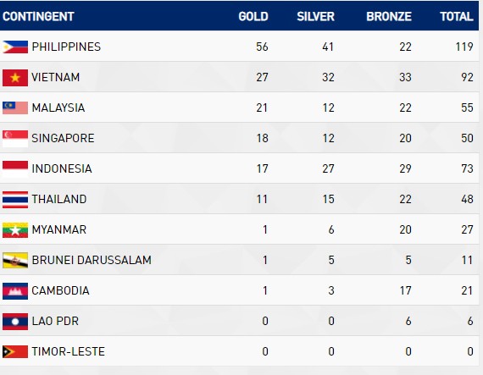Open the PHILIPPINES contingent name
483x375 pixels.
[x=66, y=47]
